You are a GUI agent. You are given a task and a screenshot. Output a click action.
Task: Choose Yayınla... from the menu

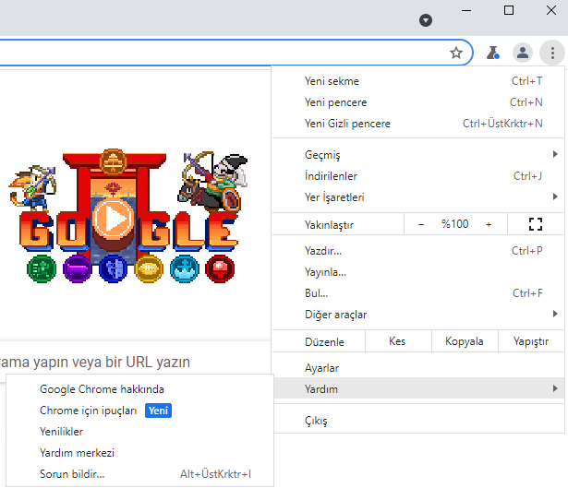(x=418, y=272)
